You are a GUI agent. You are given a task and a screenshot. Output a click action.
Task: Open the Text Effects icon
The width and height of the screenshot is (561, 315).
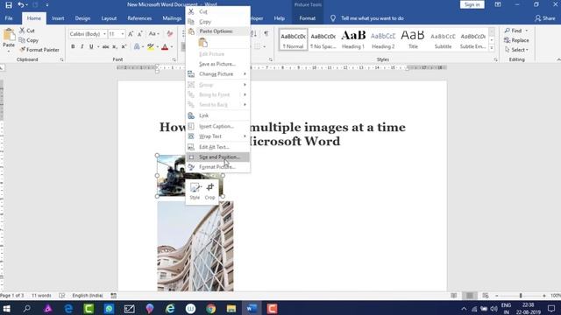click(137, 46)
